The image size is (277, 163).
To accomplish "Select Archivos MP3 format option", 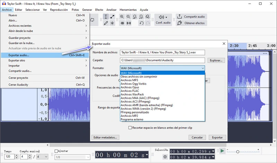I will 162,80.
